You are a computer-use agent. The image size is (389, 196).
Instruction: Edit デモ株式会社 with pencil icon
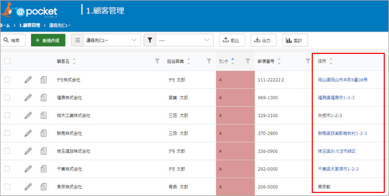29,80
